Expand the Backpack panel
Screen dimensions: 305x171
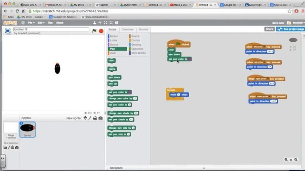[x=203, y=168]
